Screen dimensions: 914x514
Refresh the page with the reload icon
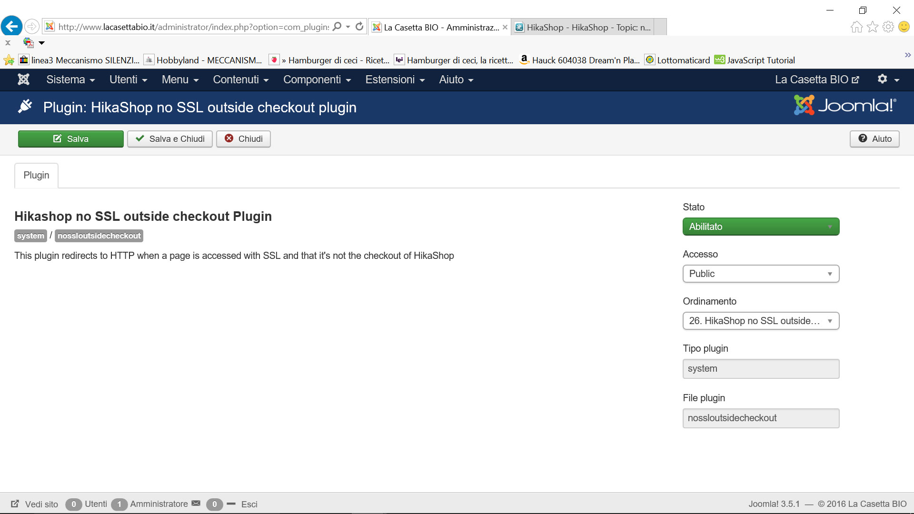pos(359,27)
